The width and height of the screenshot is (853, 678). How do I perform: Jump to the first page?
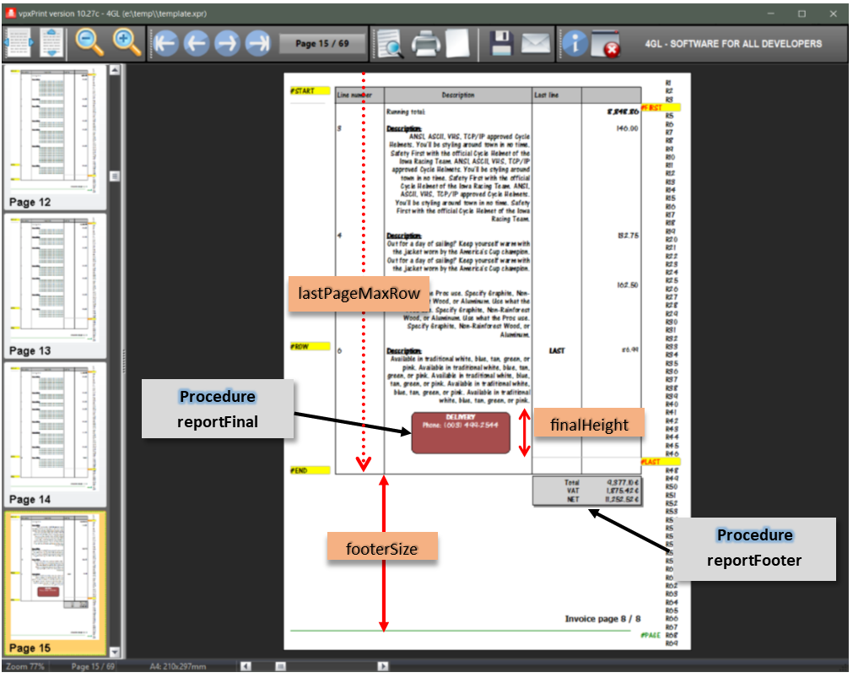[x=166, y=44]
